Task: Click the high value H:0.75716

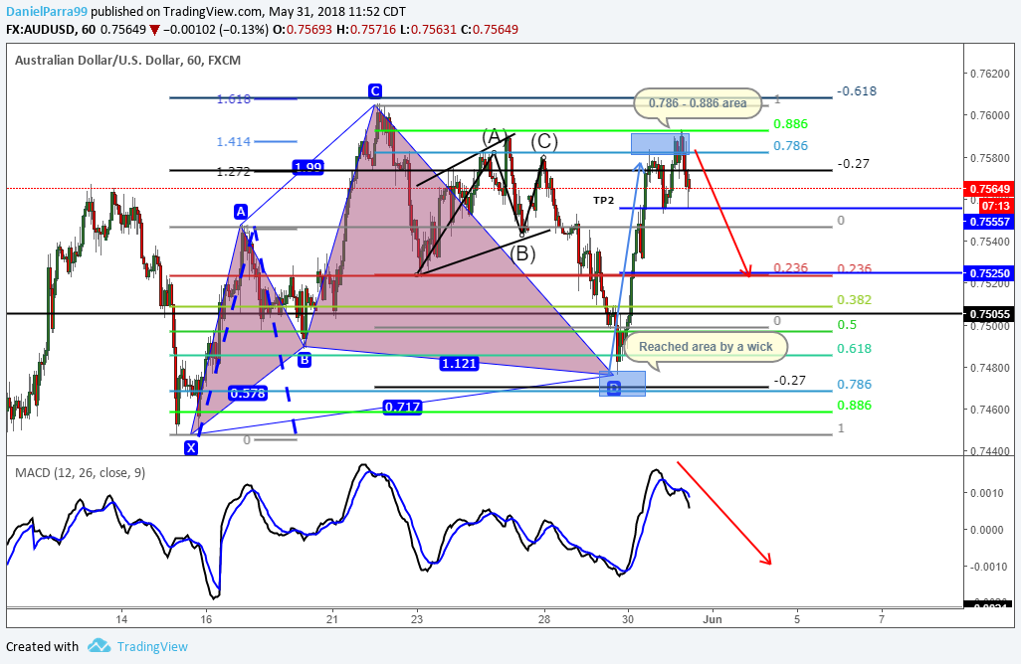Action: (x=365, y=29)
